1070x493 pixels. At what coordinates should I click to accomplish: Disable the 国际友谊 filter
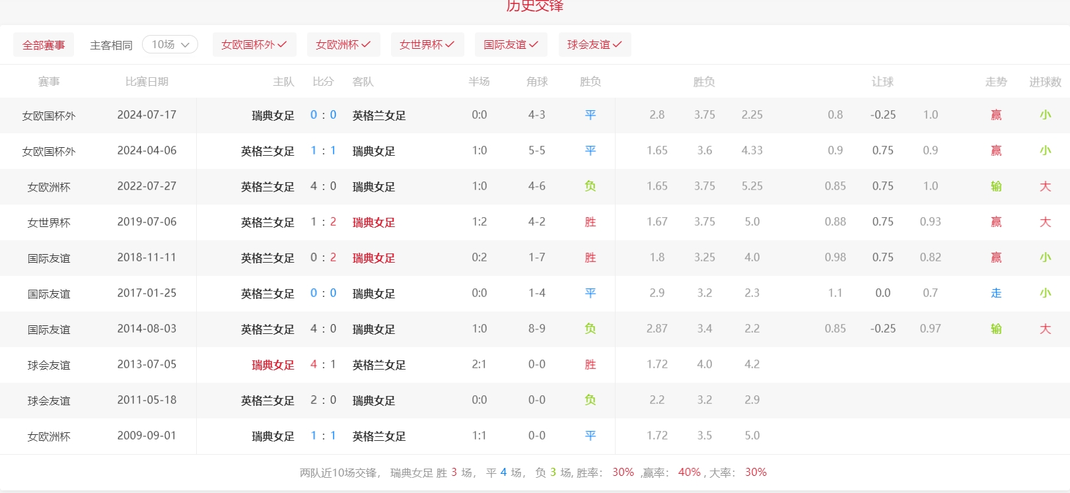(511, 45)
